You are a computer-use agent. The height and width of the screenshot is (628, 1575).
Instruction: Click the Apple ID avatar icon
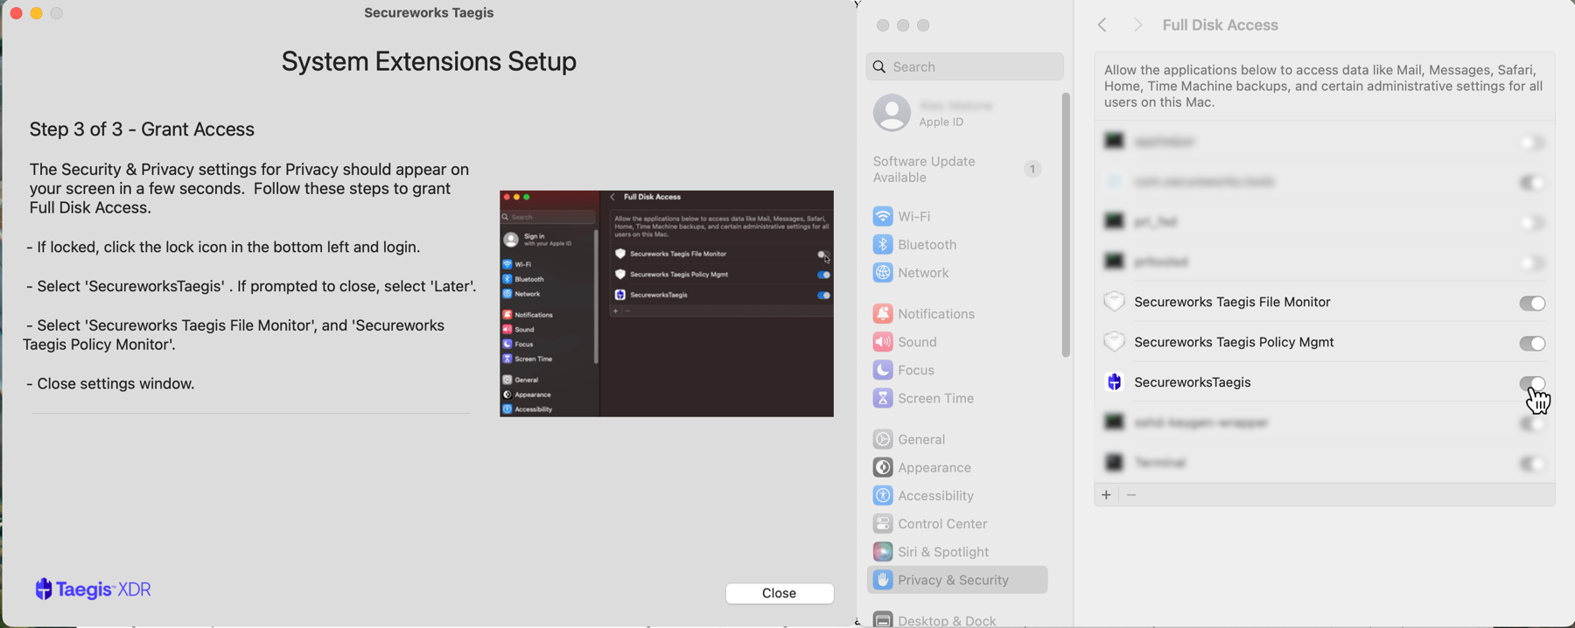(892, 113)
